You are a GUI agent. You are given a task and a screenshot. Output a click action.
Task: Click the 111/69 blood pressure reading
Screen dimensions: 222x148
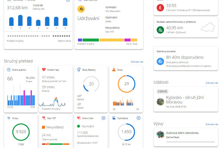(82, 133)
